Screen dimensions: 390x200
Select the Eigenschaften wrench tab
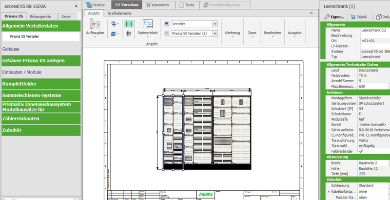coord(334,17)
